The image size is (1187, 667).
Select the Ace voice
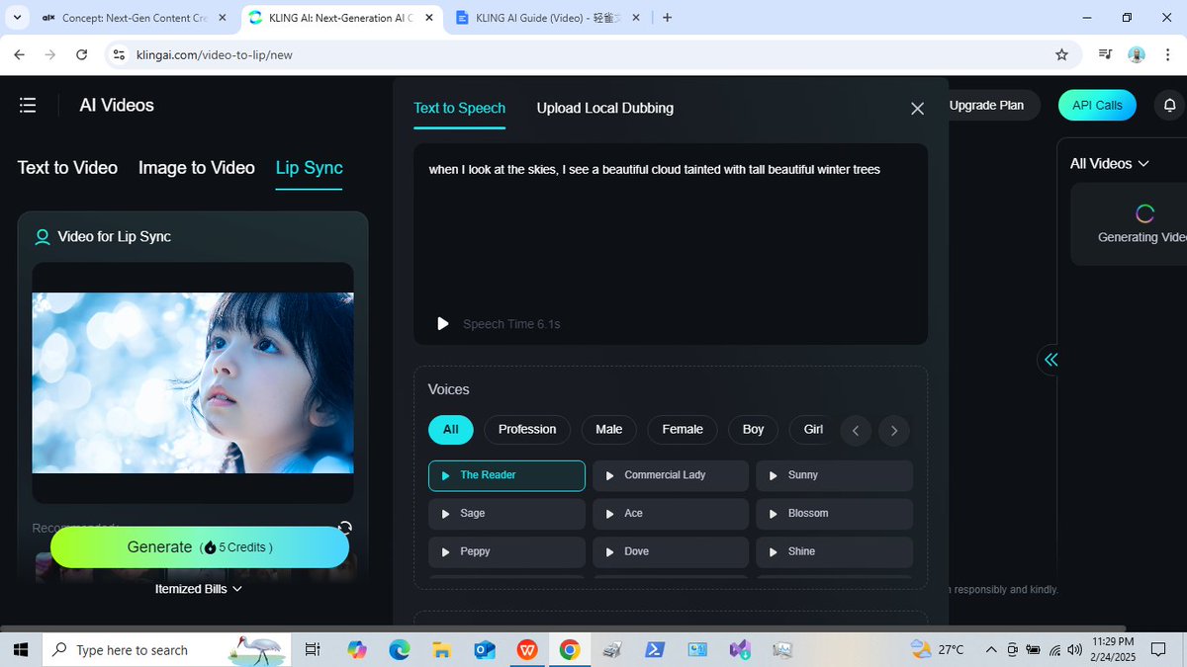671,514
